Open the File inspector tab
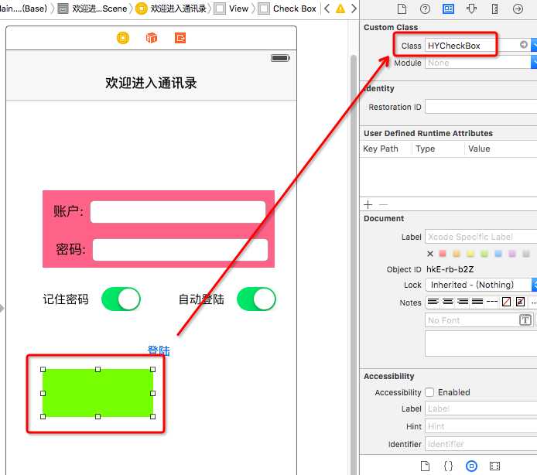The image size is (537, 475). click(x=402, y=9)
